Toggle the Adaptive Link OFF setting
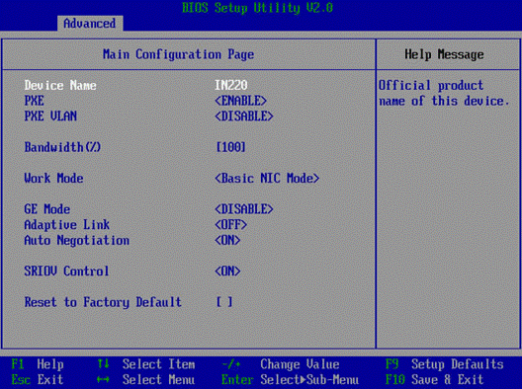Viewport: 522px width, 389px height. 231,225
